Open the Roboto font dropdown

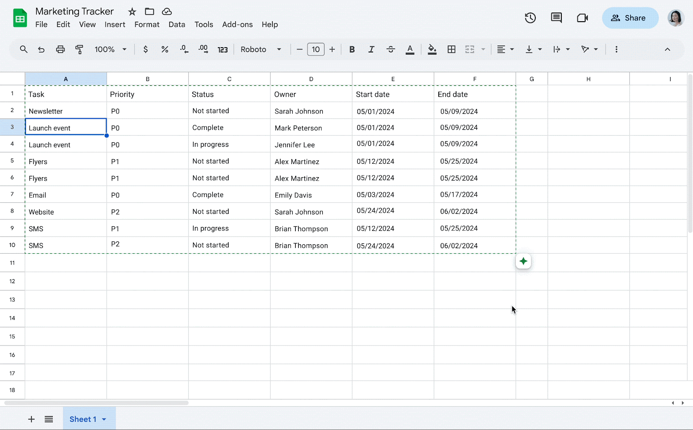coord(261,49)
